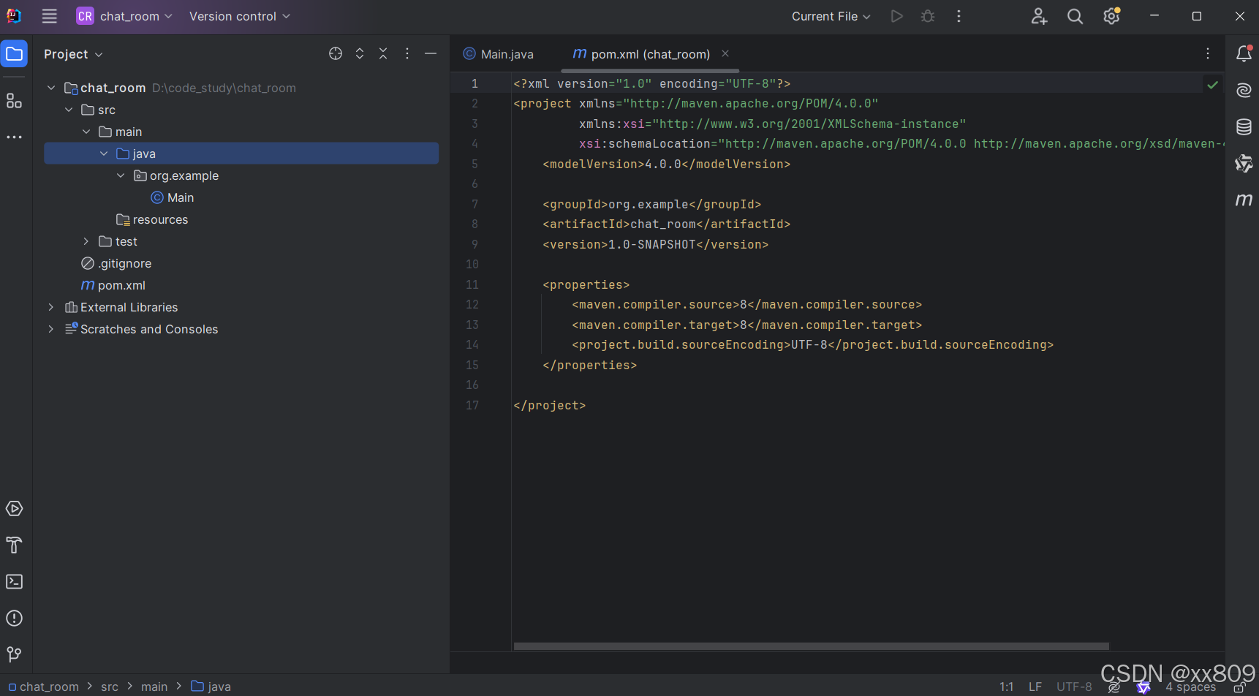
Task: Collapse the chat_room root node
Action: pyautogui.click(x=51, y=88)
